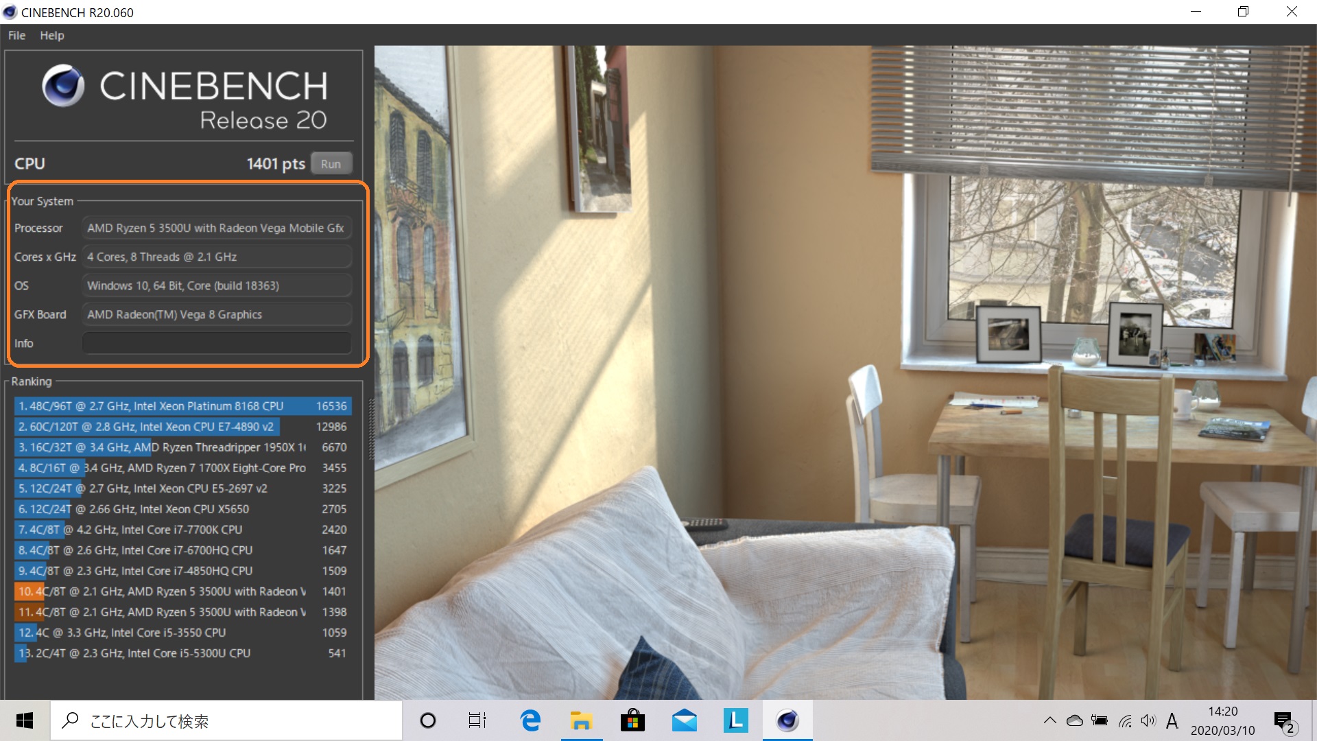
Task: Select ranking row 13 Core i5-5300U
Action: point(182,653)
